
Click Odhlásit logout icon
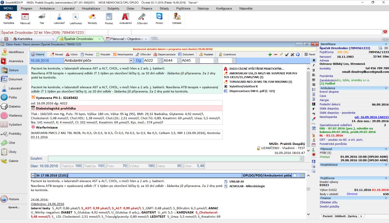tap(177, 19)
